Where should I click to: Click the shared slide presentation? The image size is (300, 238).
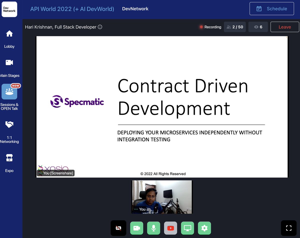162,107
